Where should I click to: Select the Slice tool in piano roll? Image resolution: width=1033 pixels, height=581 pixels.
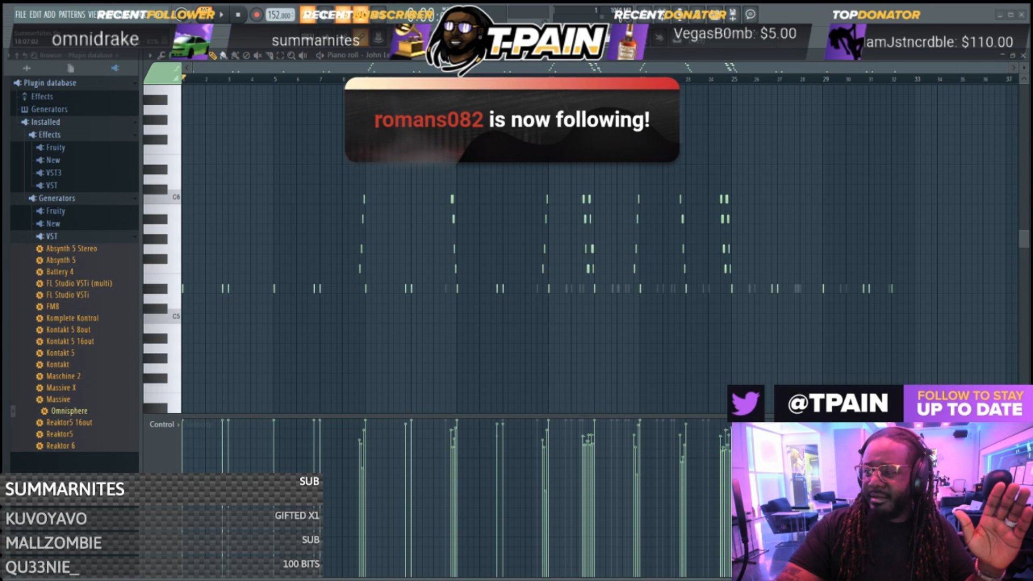click(x=269, y=55)
